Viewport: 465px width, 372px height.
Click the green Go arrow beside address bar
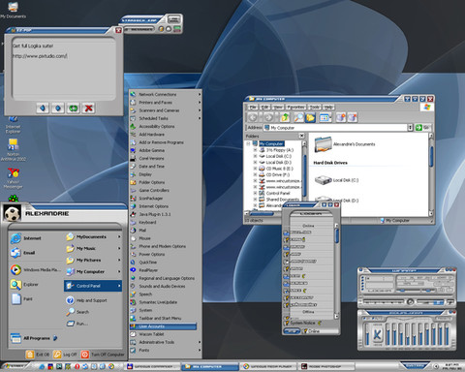[418, 128]
